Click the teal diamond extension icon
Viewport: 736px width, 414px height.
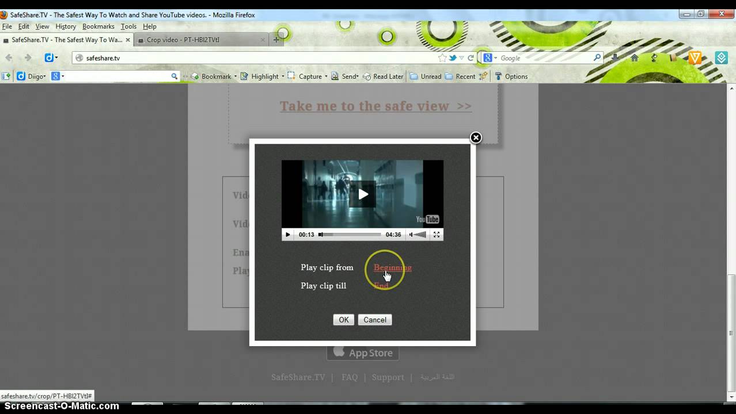[x=722, y=57]
